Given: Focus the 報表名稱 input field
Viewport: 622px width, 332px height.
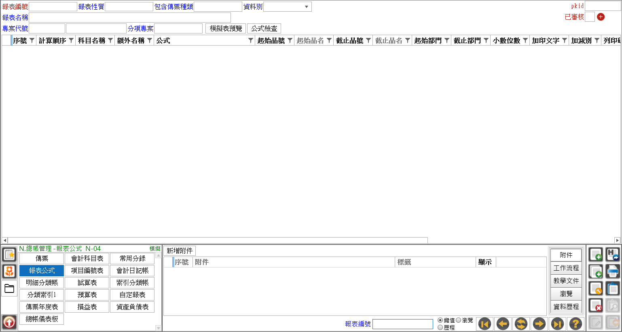Looking at the screenshot, I should click(x=130, y=17).
